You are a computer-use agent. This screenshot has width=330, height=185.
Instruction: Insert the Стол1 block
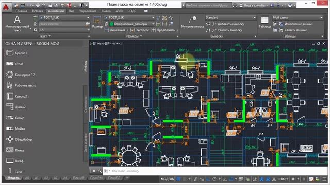coord(15,64)
